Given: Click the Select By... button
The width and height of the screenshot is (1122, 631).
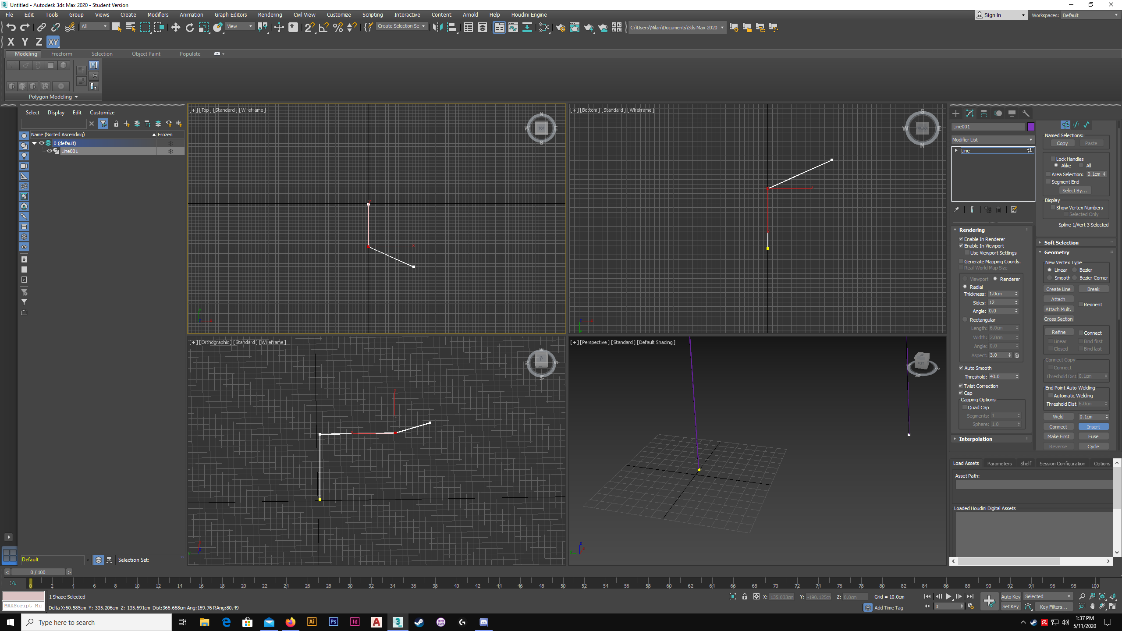Looking at the screenshot, I should point(1075,190).
